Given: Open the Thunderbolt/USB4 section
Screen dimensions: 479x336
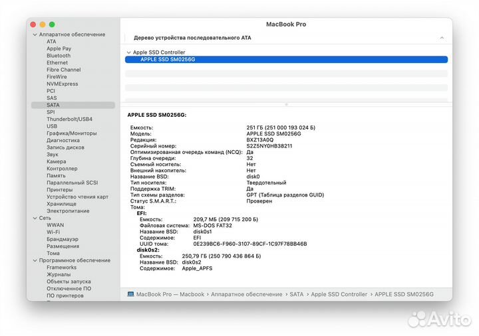Looking at the screenshot, I should (x=69, y=120).
